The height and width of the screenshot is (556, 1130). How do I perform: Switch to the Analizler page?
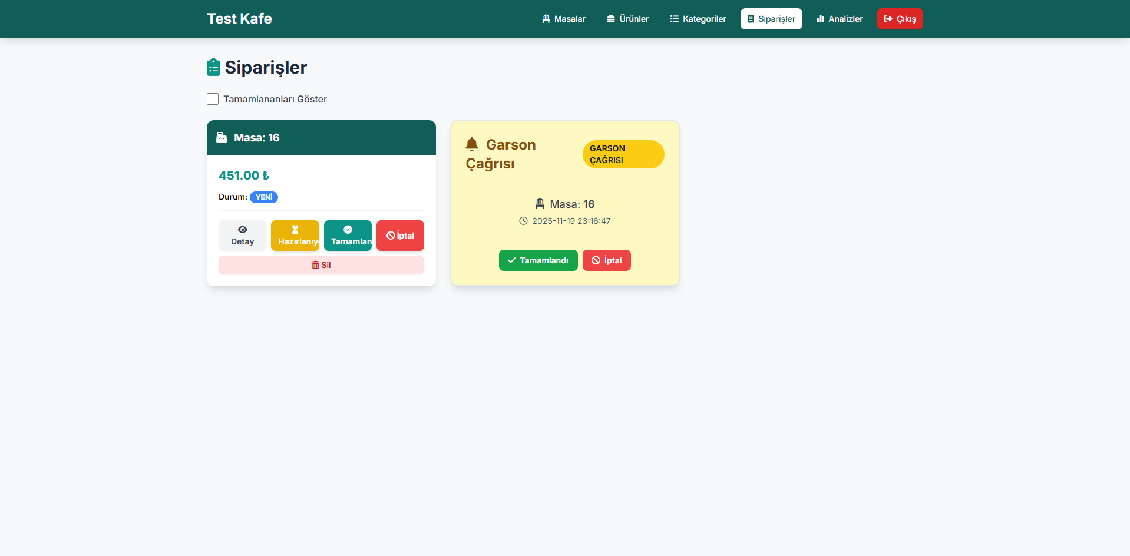click(x=839, y=19)
